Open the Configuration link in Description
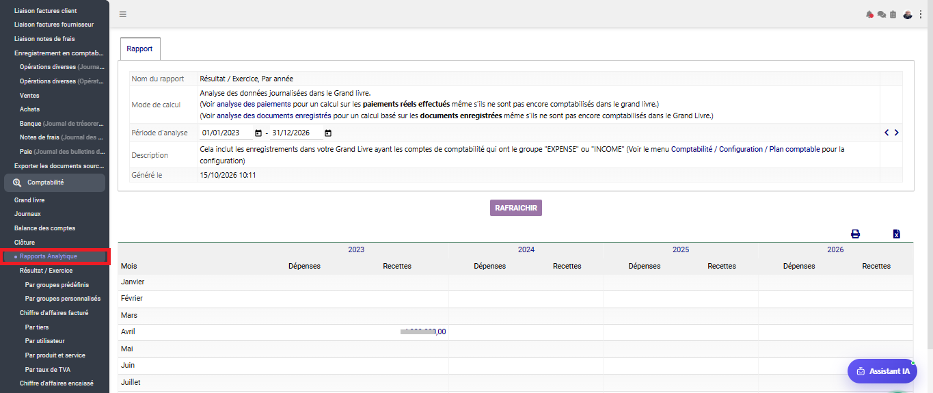 click(741, 149)
